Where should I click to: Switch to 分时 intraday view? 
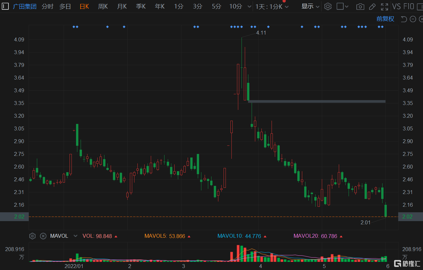click(x=47, y=6)
